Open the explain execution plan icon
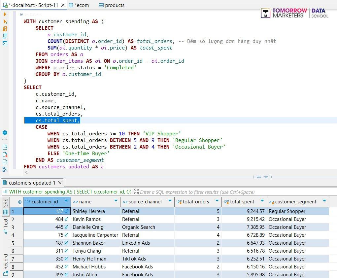Viewport: 337px width, 278px height. (5, 36)
